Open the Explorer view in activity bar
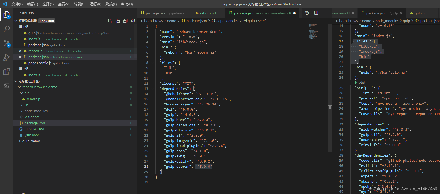The width and height of the screenshot is (440, 194). (7, 14)
